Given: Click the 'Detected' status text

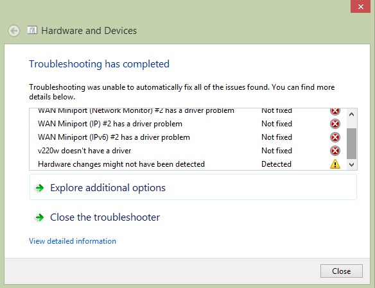Looking at the screenshot, I should coord(276,164).
